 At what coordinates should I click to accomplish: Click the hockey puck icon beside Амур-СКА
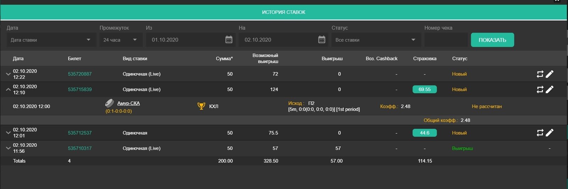pos(109,103)
